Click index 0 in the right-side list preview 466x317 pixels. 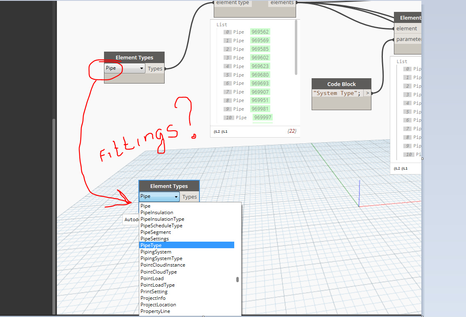(407, 69)
